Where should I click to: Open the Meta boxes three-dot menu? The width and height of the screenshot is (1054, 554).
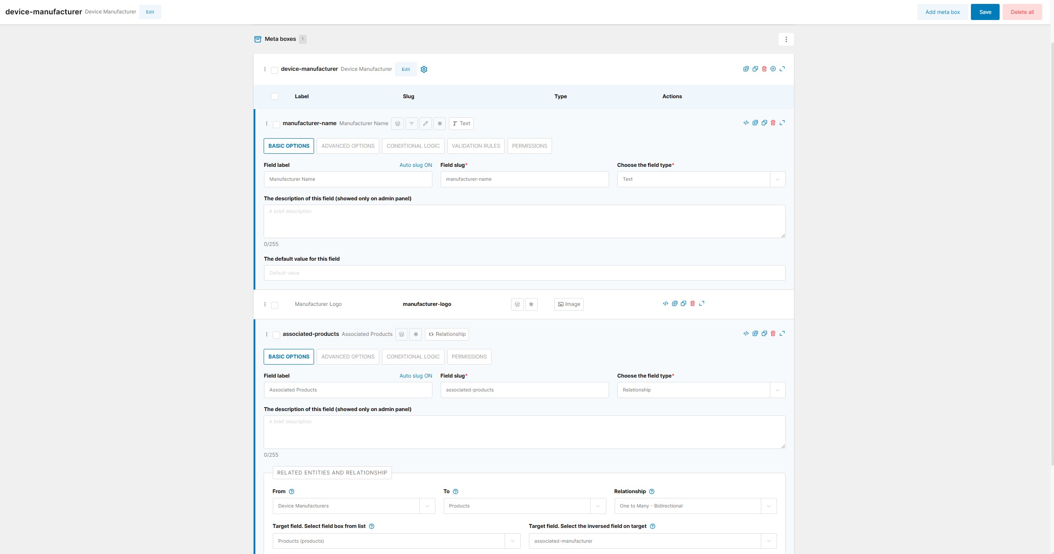click(x=786, y=40)
